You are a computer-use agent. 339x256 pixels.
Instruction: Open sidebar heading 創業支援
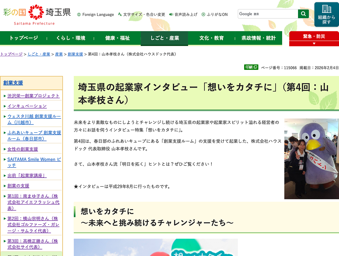[x=13, y=83]
